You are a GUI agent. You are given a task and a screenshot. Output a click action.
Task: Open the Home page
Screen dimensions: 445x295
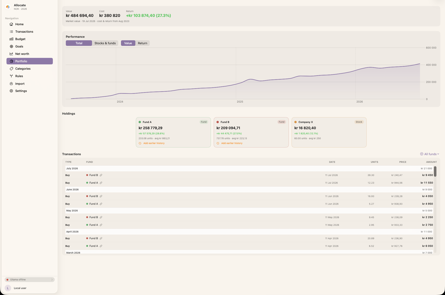point(29,24)
